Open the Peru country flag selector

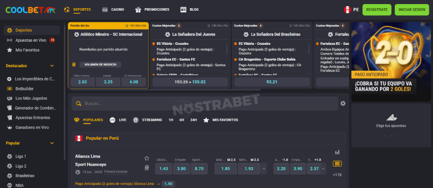point(347,10)
